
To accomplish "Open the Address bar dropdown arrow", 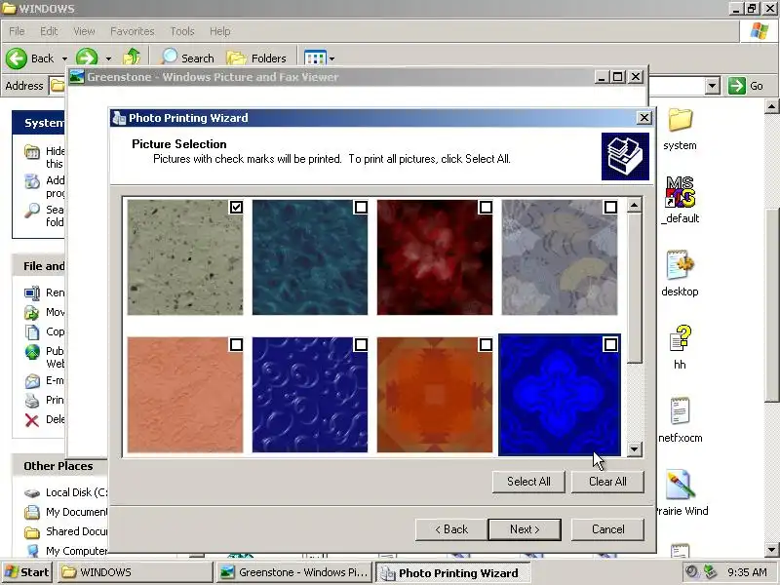I will 713,86.
